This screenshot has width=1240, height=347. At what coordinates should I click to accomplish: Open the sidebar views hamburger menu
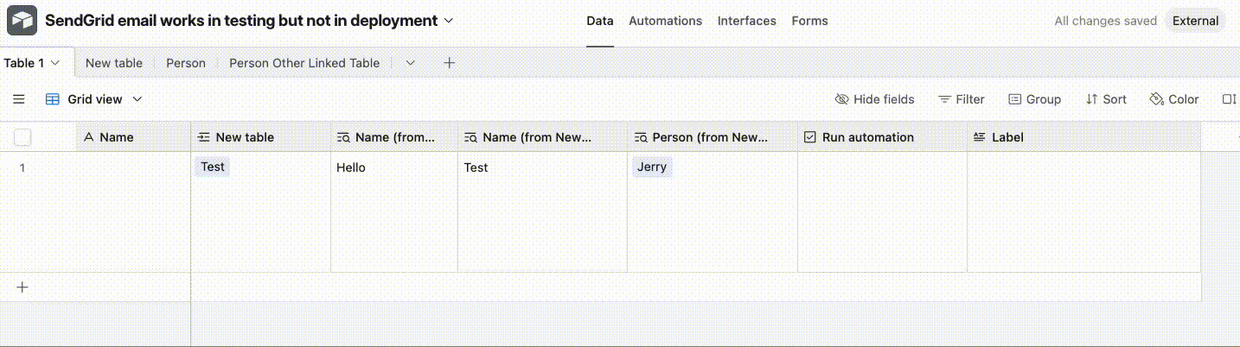point(19,99)
